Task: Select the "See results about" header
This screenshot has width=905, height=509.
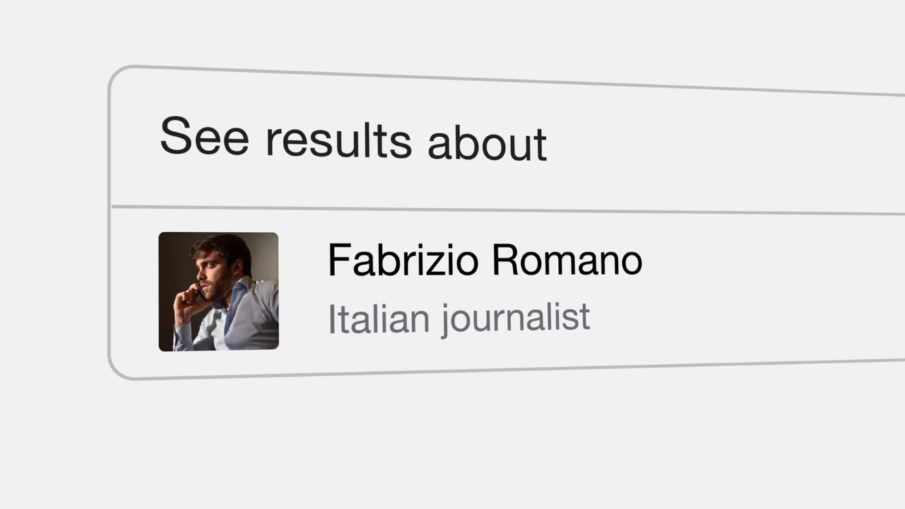Action: click(353, 139)
